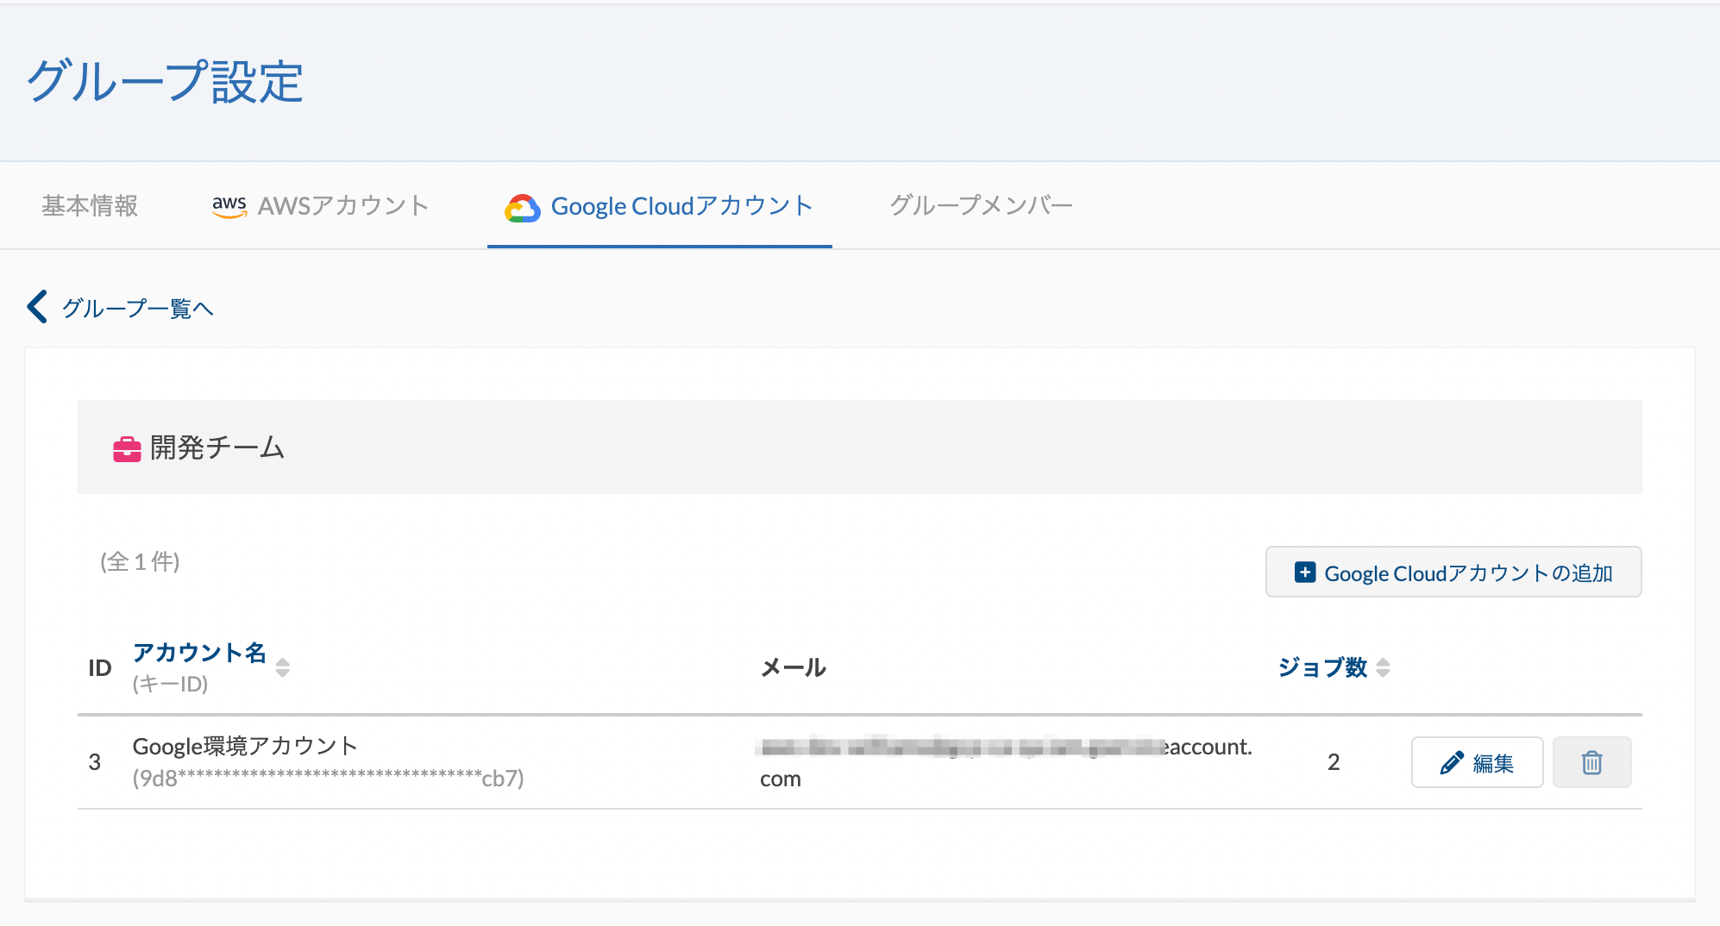Click the back chevron arrow icon
The height and width of the screenshot is (926, 1720).
[x=37, y=307]
